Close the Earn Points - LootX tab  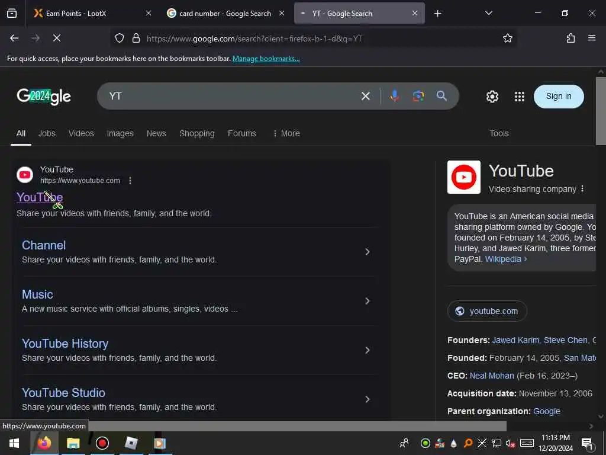[149, 13]
